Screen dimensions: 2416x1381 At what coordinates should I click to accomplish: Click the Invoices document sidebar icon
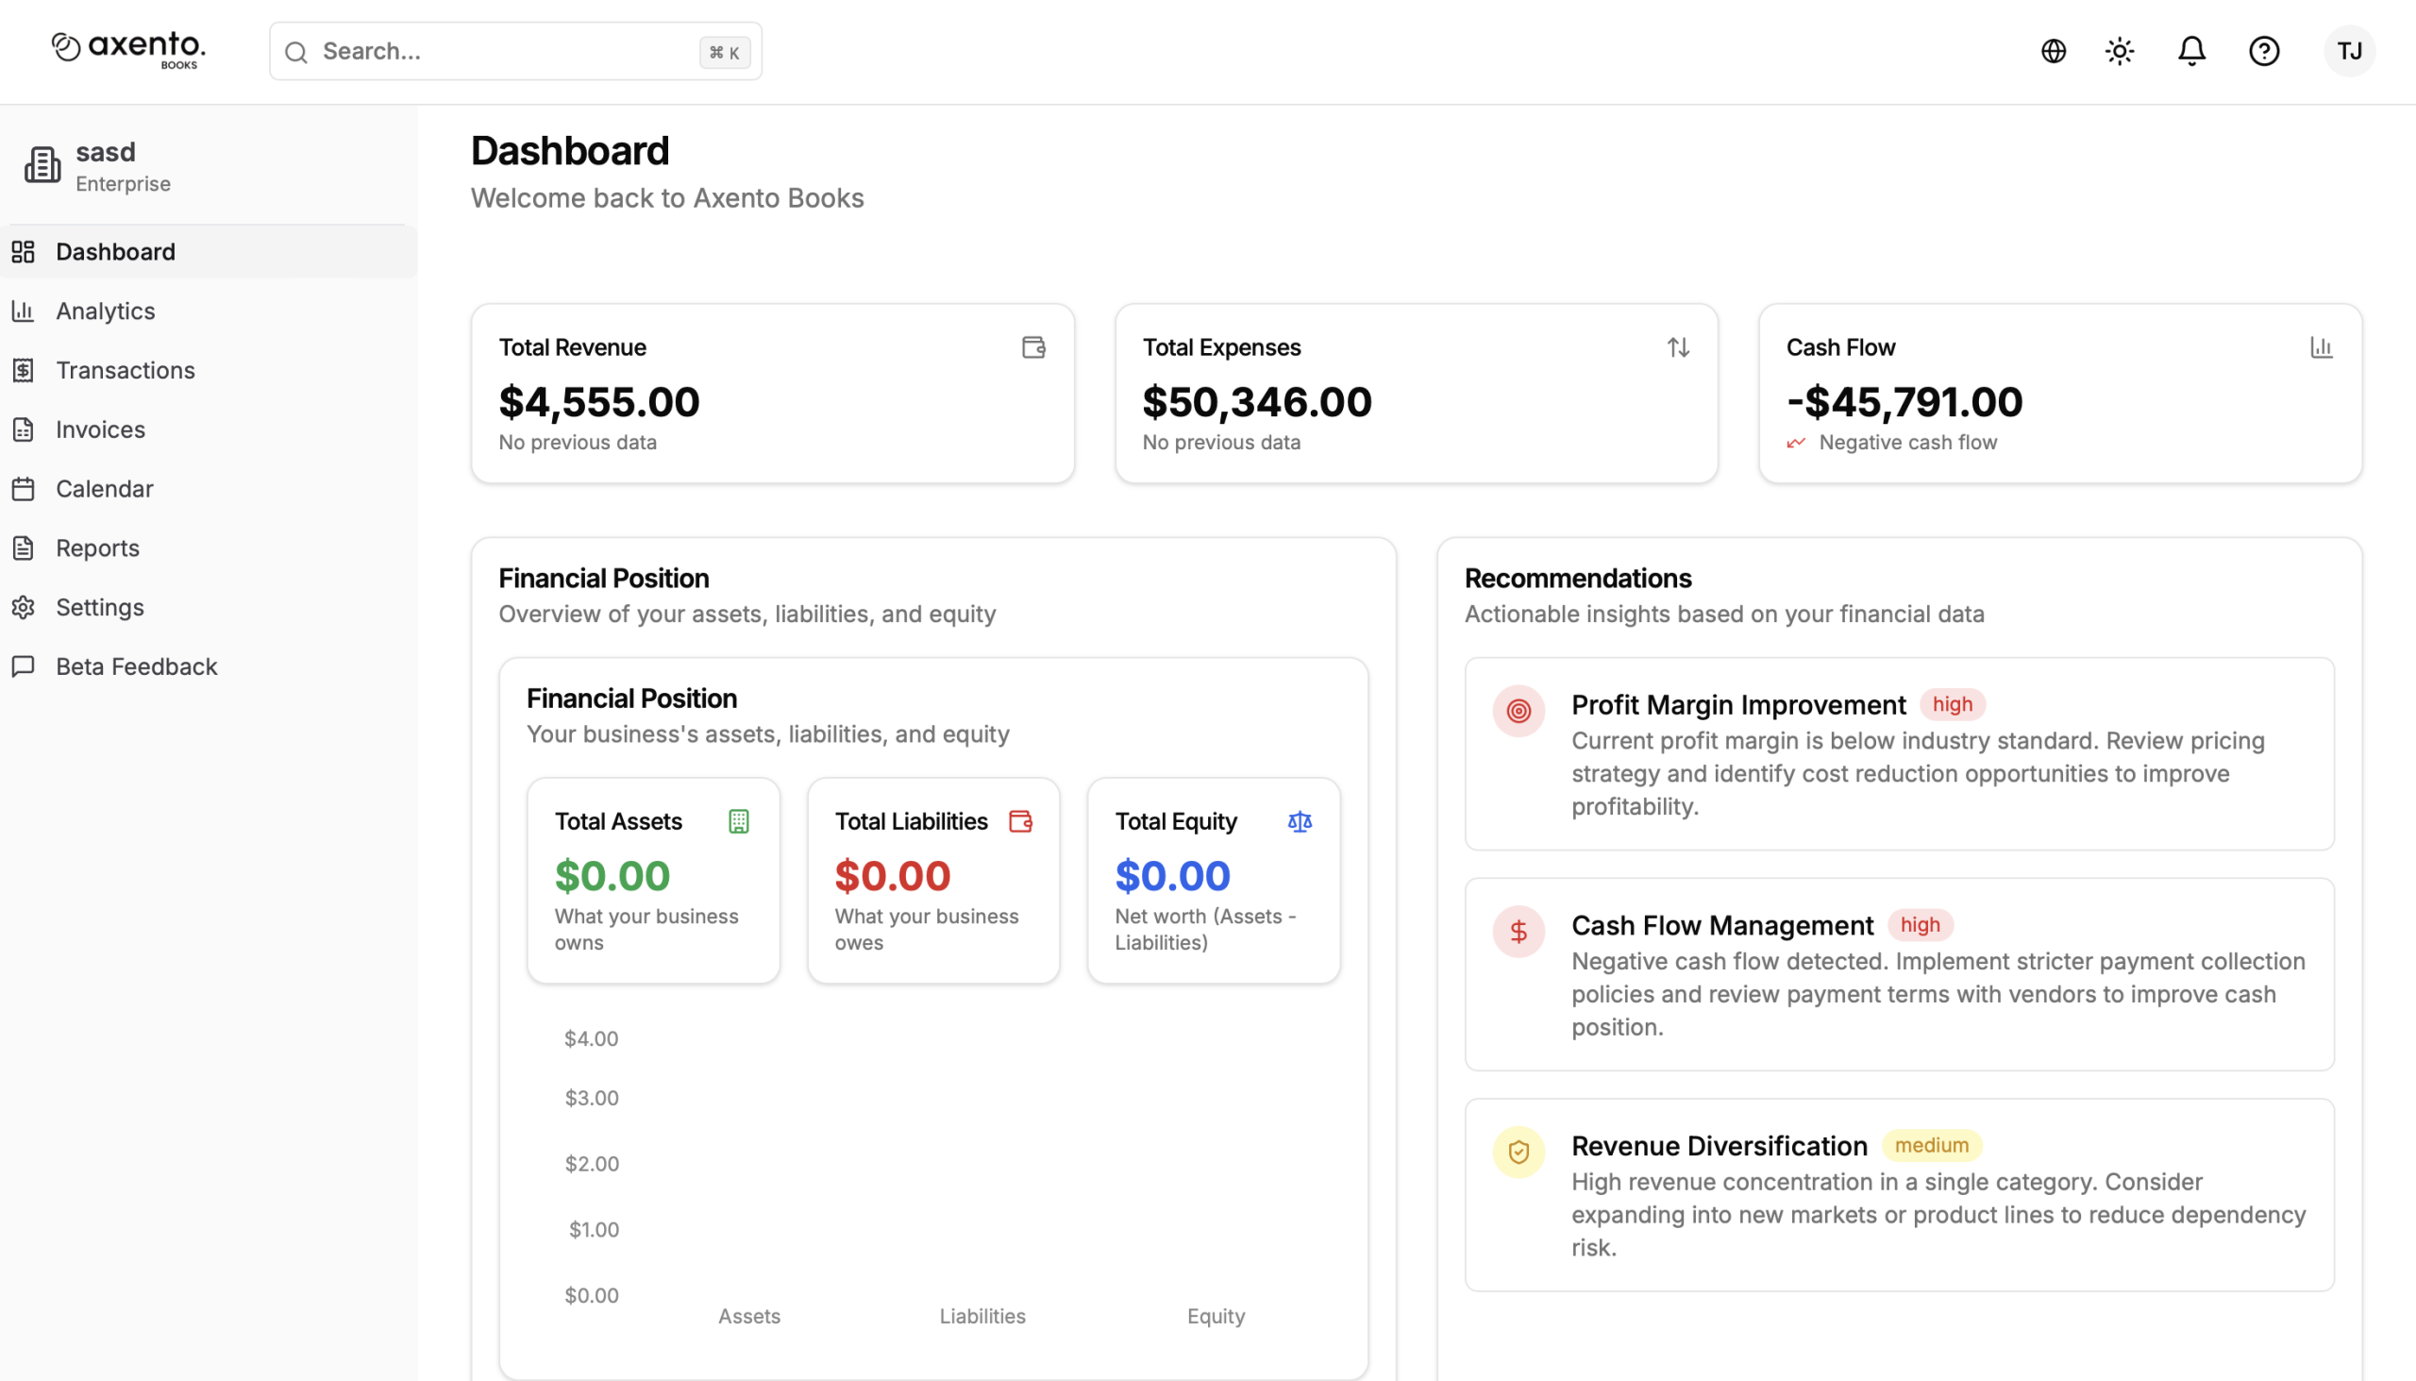(24, 429)
